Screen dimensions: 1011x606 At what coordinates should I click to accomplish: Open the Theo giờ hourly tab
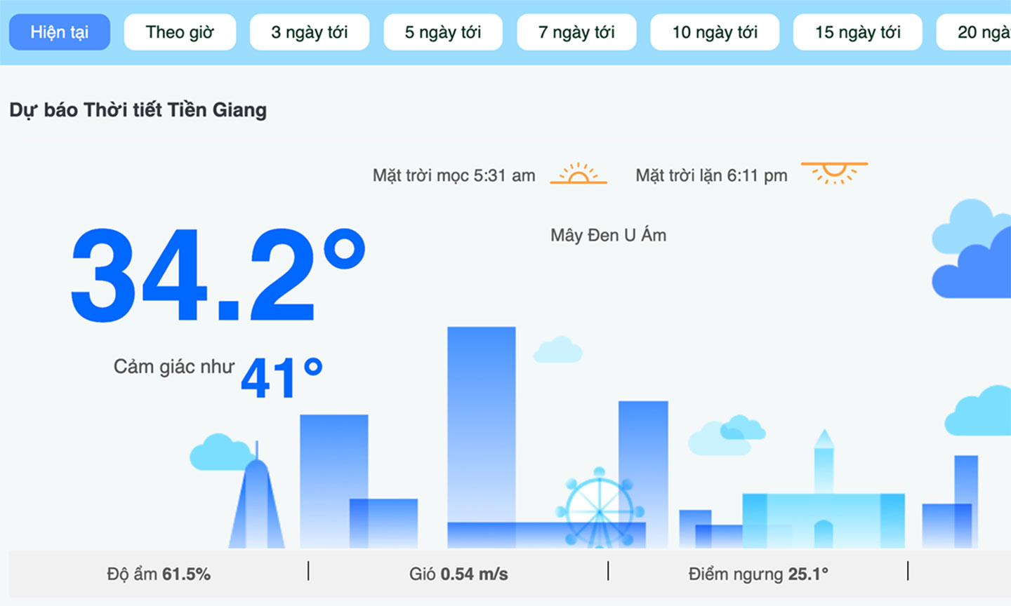[180, 32]
